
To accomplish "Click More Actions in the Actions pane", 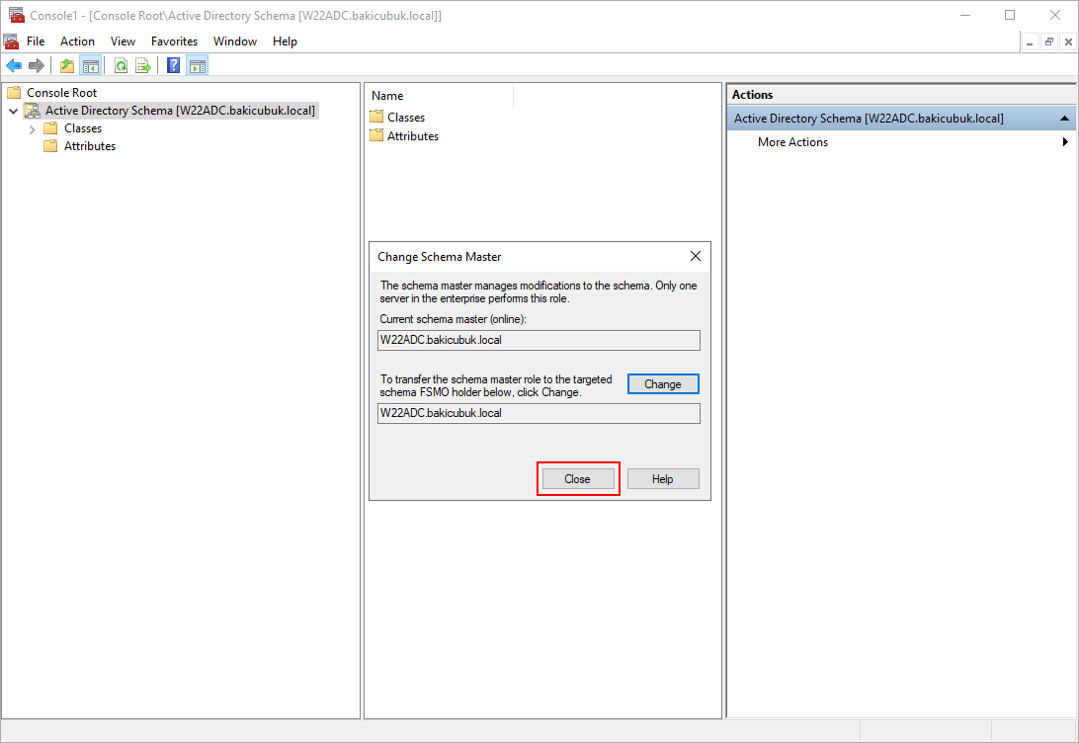I will pos(792,141).
